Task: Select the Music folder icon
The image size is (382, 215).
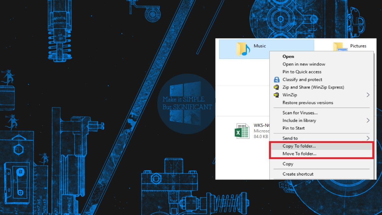Action: point(243,49)
